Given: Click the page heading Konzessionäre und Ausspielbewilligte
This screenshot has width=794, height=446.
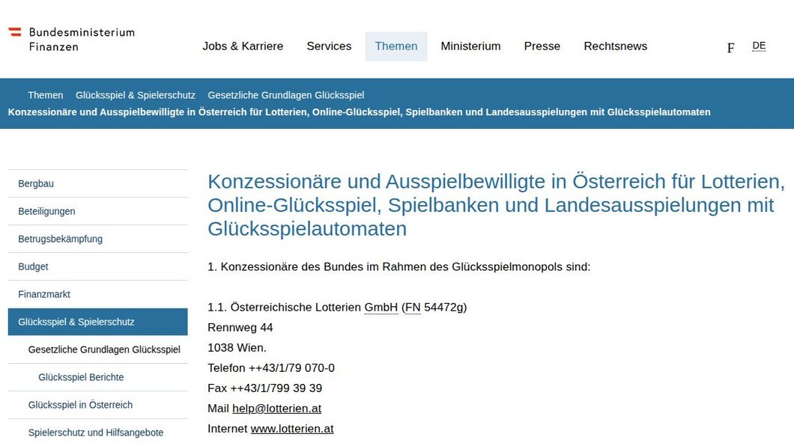Looking at the screenshot, I should tap(496, 205).
